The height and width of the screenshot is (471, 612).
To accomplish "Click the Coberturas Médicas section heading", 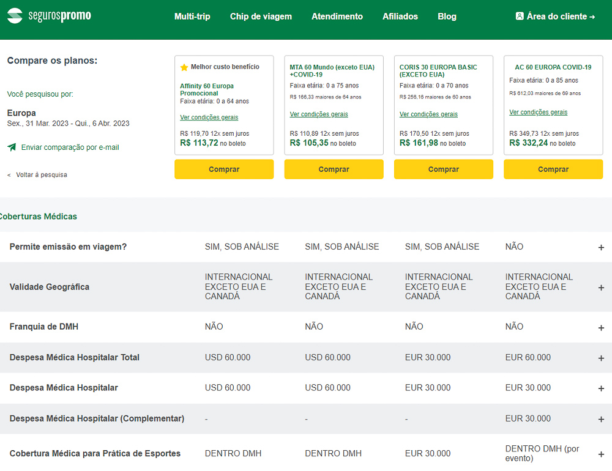I will point(38,216).
